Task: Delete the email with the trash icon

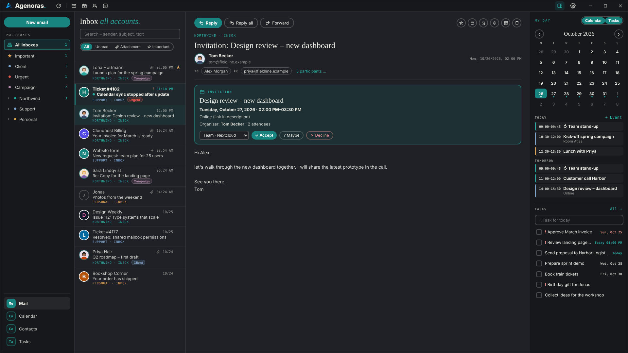Action: [x=517, y=23]
